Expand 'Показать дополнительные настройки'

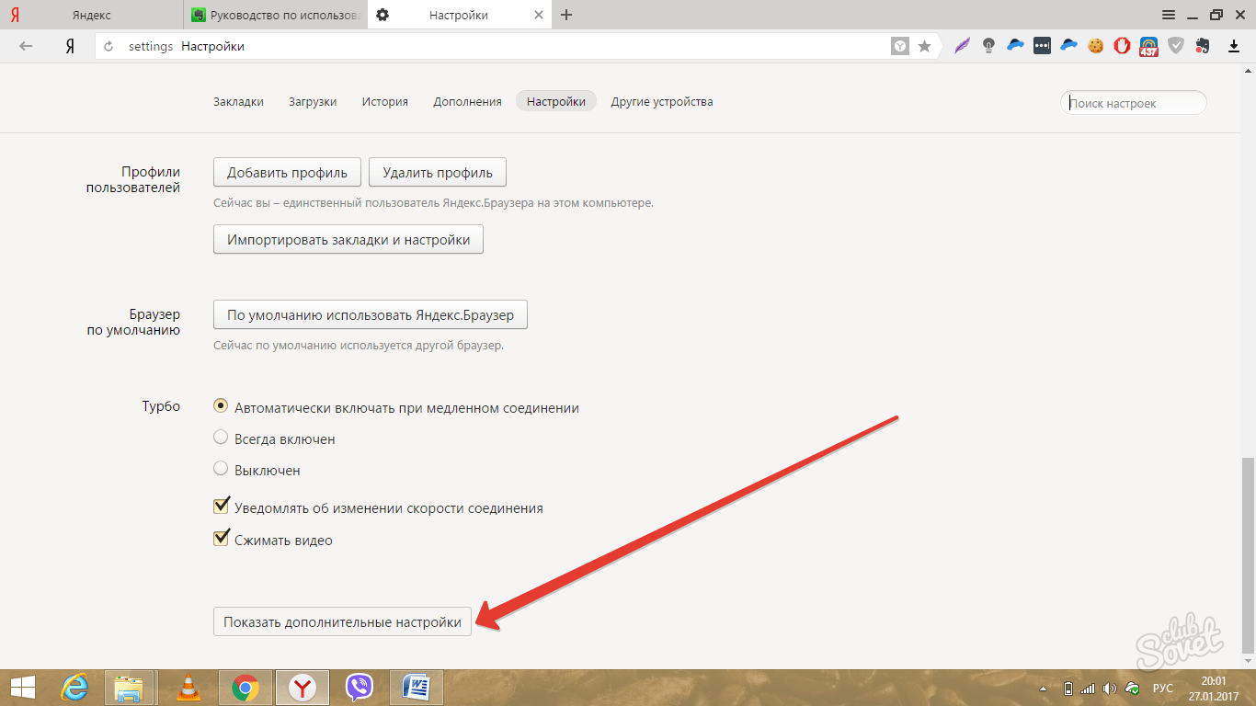342,622
